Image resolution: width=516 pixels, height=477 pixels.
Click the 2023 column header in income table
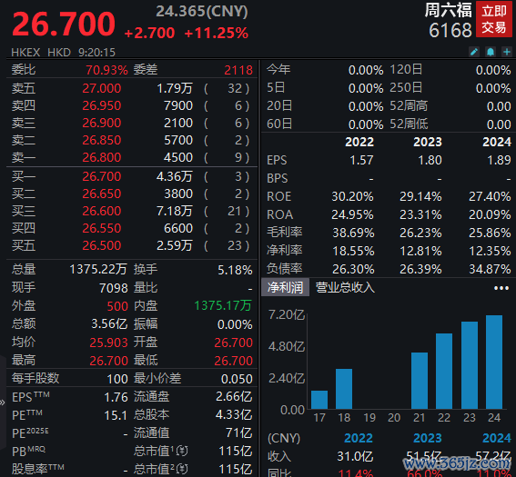coord(427,438)
